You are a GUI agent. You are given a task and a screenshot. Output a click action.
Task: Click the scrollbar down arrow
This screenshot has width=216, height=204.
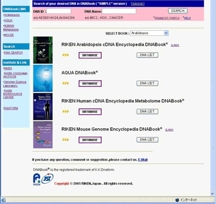coord(212,194)
